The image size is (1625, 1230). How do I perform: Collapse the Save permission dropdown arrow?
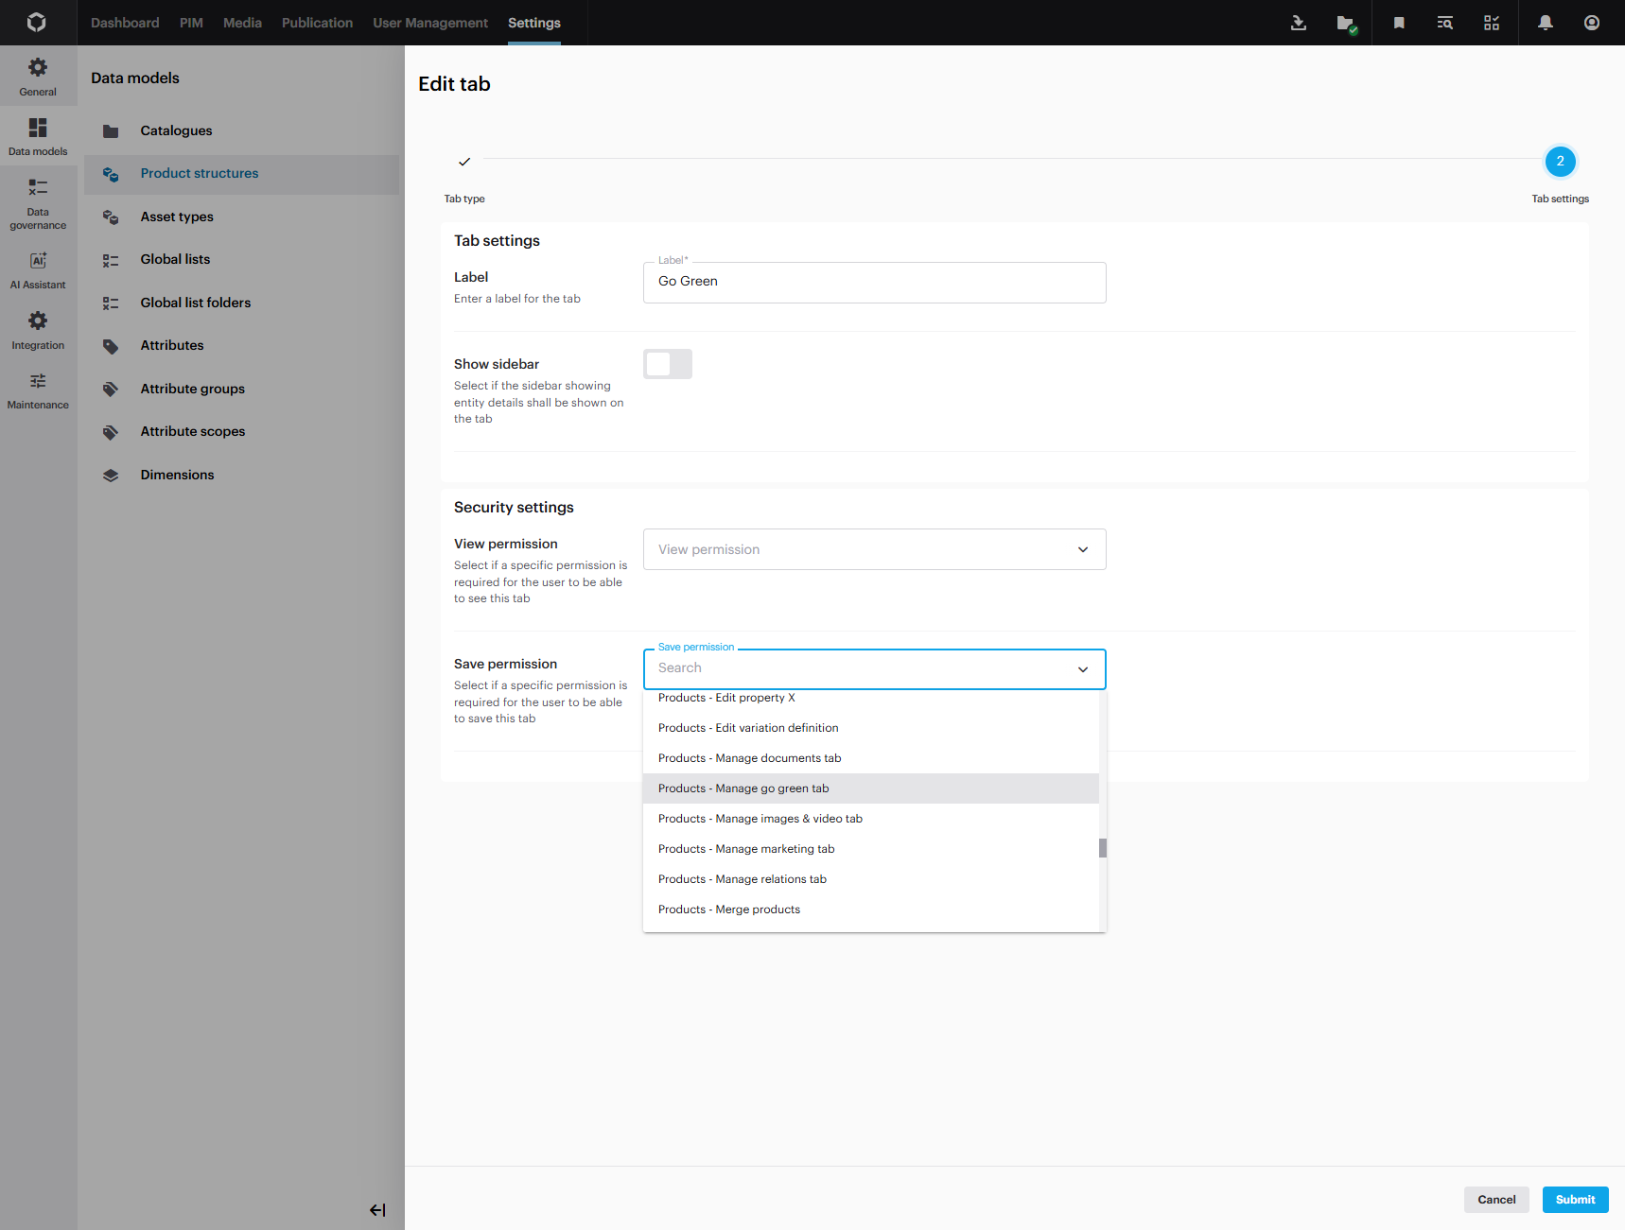(1083, 669)
